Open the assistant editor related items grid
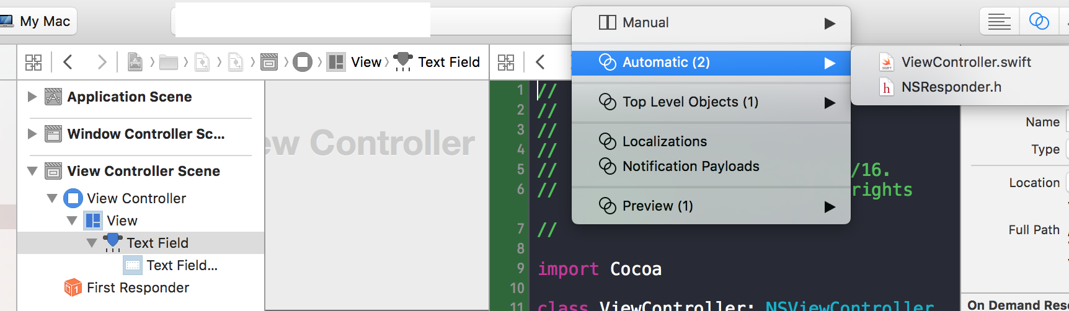This screenshot has height=311, width=1069. pyautogui.click(x=506, y=62)
